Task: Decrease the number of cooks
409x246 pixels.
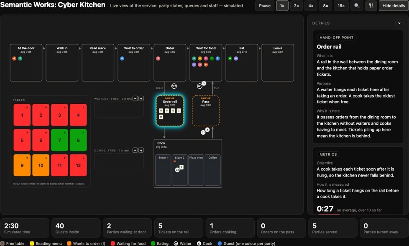Action: click(135, 150)
